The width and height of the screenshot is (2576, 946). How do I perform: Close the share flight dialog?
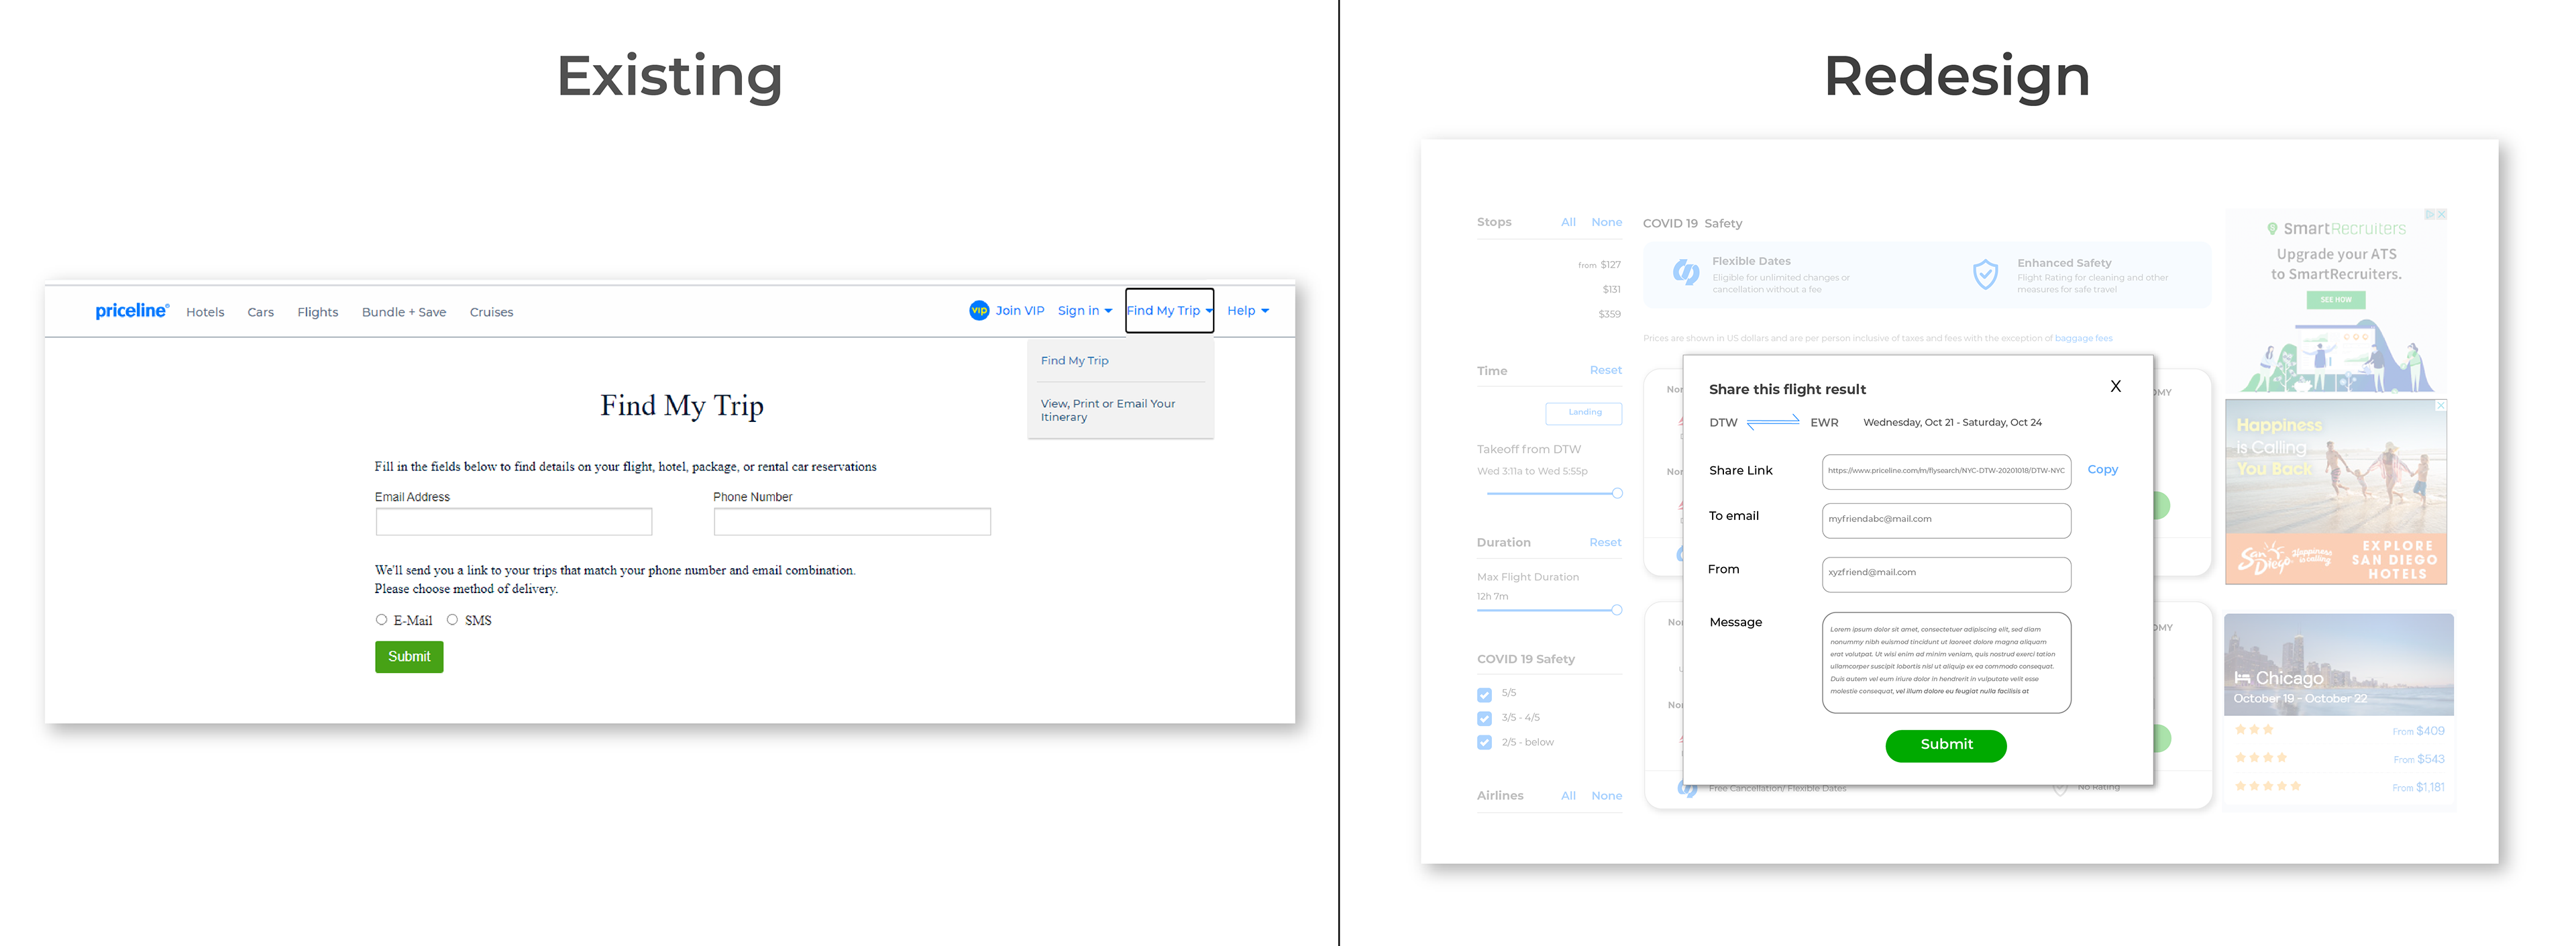tap(2115, 387)
